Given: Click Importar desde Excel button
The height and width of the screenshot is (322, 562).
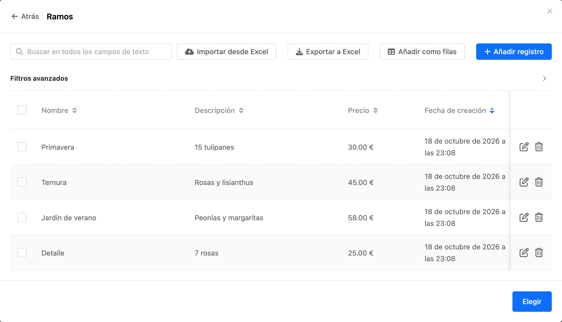Looking at the screenshot, I should point(226,52).
